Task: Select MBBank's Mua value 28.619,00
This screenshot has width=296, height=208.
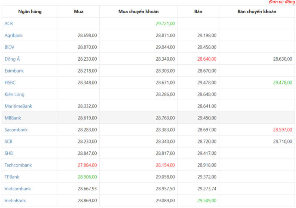Action: 87,118
